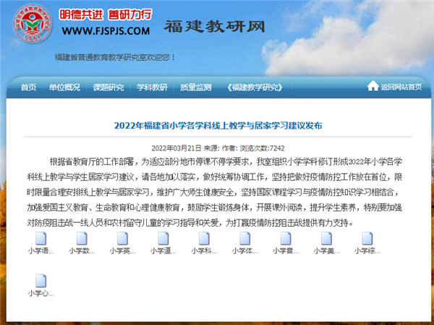Click the 小学科… attachment icon
434x325 pixels.
point(204,239)
